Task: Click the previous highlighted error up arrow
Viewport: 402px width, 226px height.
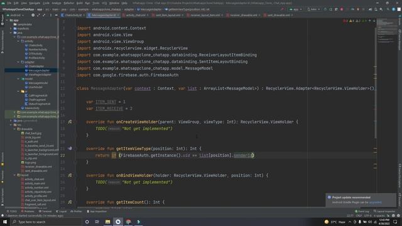Action: coord(370,21)
